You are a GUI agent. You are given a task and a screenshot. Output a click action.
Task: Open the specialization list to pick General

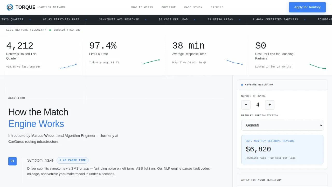point(282,125)
